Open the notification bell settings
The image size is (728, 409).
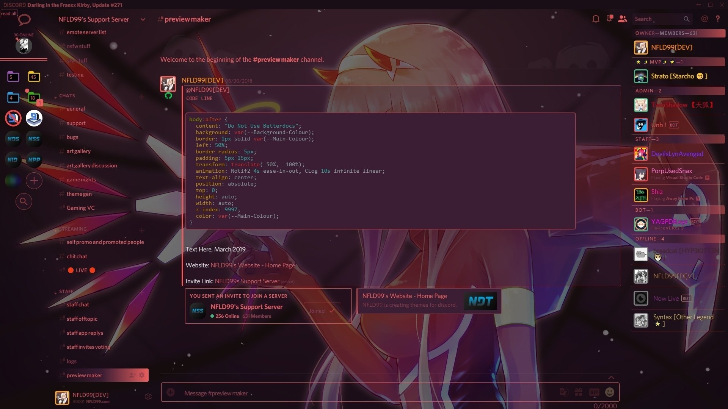click(x=596, y=19)
